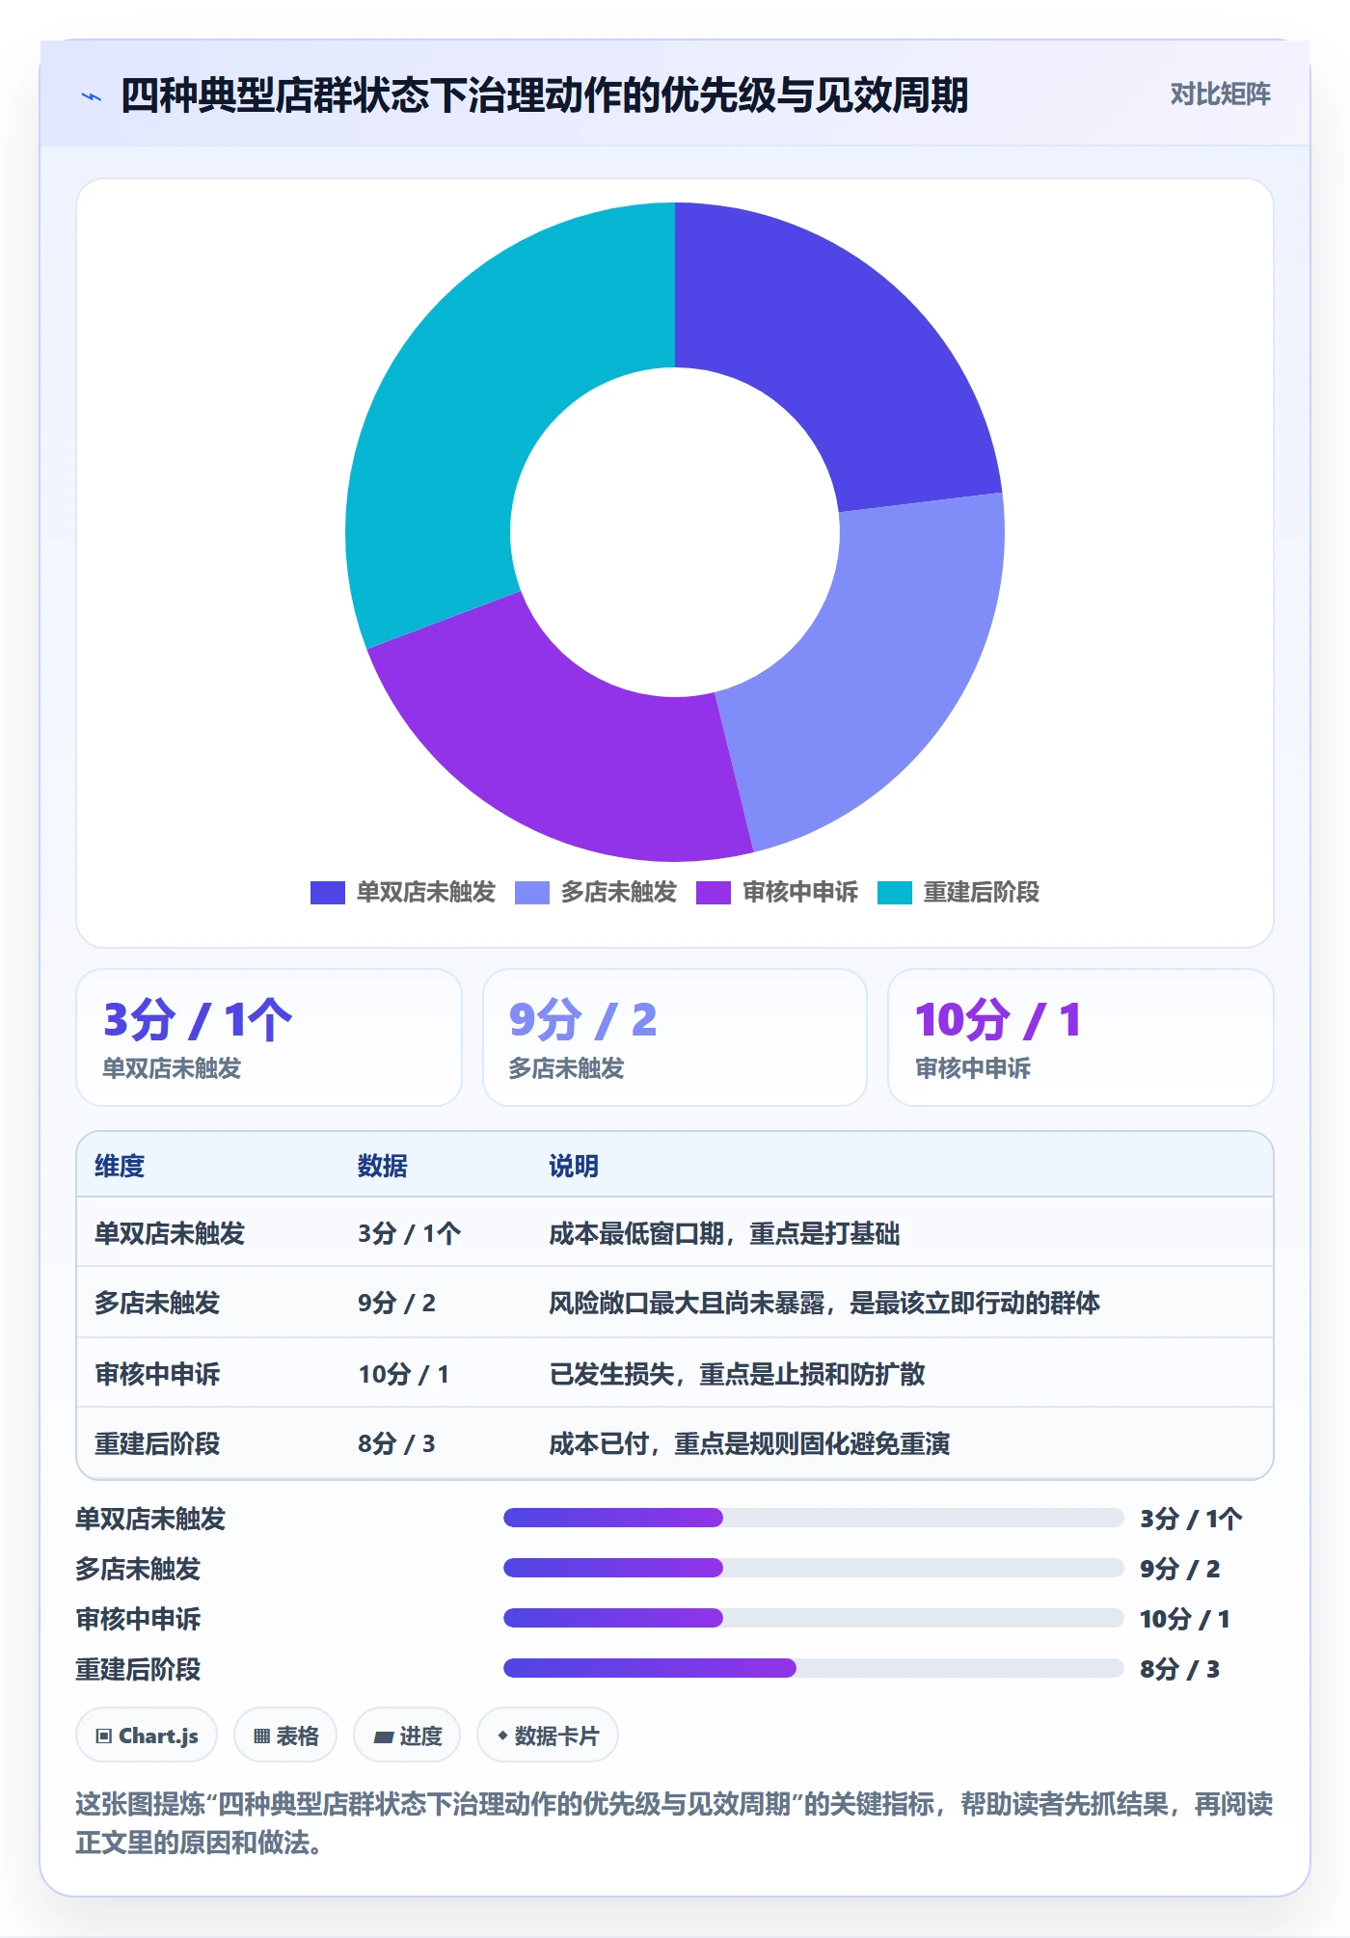Click the Chart.js chip's square icon
Viewport: 1350px width, 1938px height.
coord(104,1736)
